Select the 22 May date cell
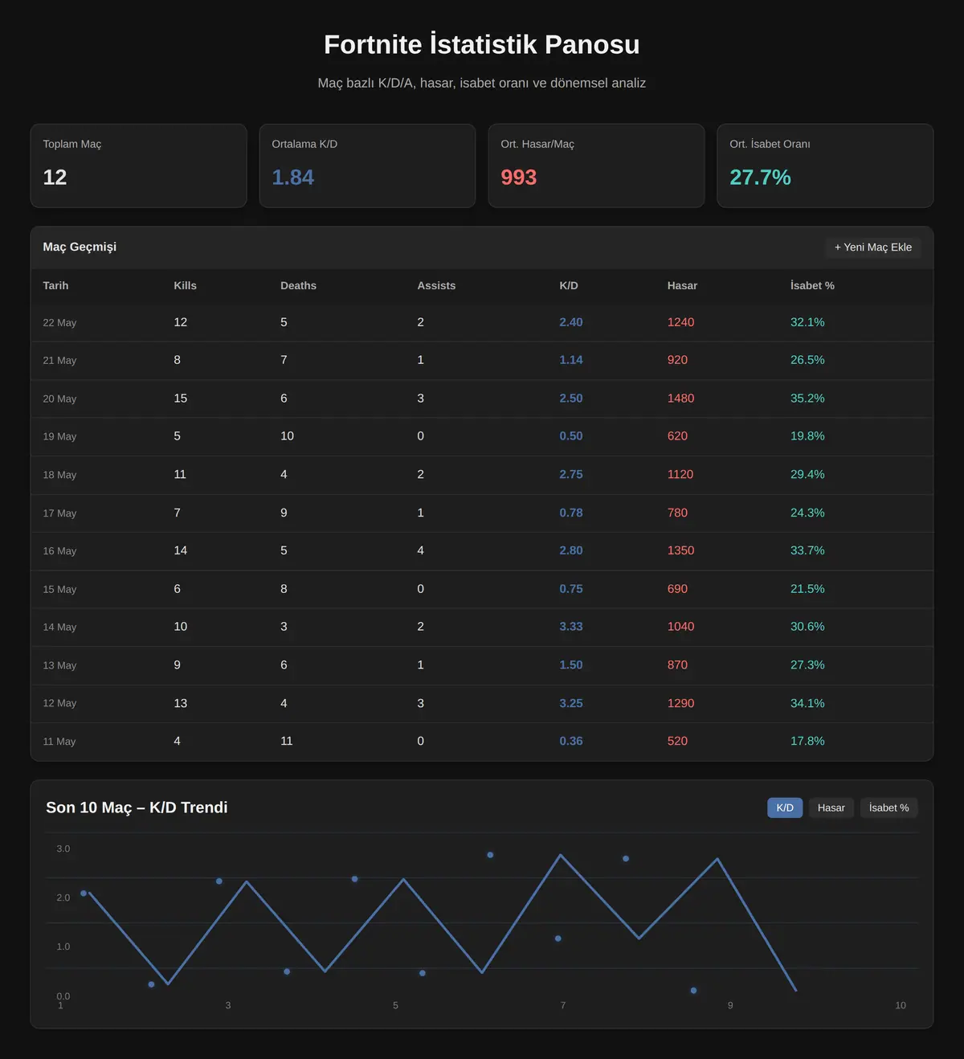The image size is (964, 1059). pyautogui.click(x=59, y=322)
